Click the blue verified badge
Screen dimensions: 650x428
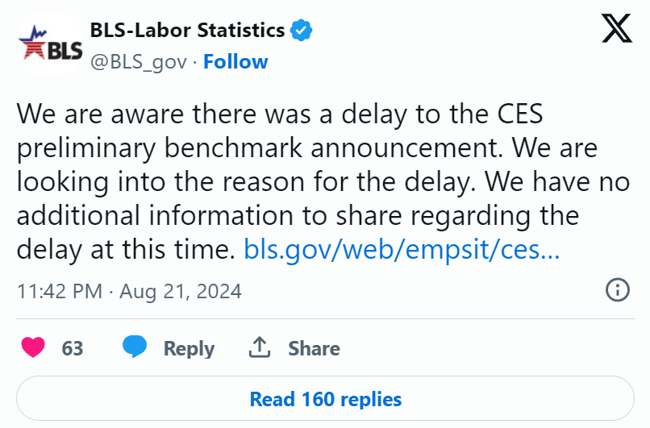click(301, 31)
